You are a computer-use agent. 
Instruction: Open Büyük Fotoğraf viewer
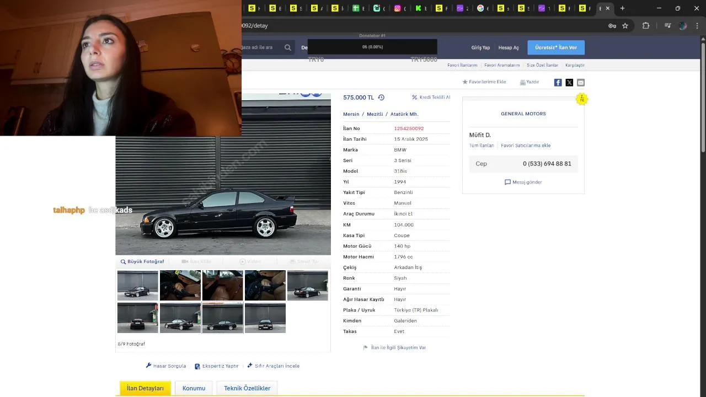(x=142, y=261)
